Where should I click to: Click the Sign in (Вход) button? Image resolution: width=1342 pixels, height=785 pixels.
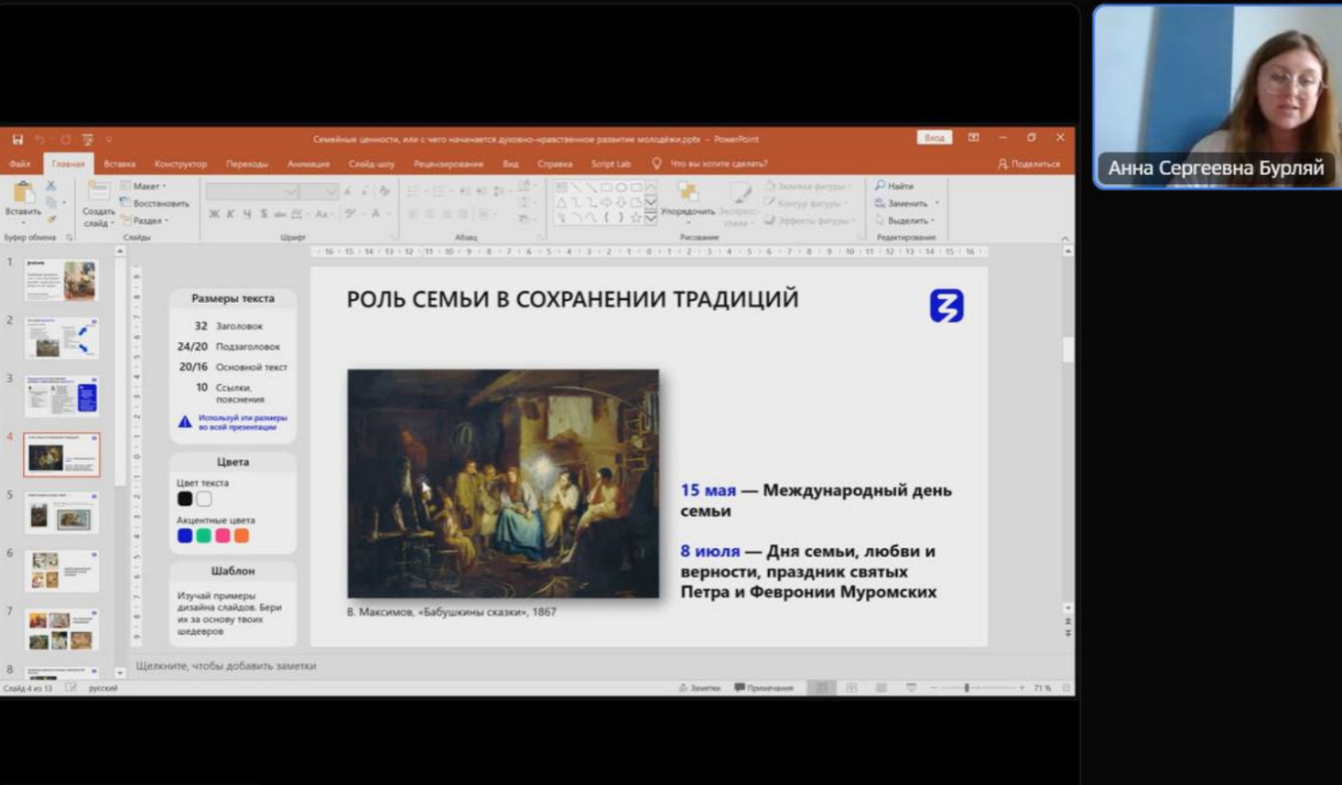(x=935, y=138)
